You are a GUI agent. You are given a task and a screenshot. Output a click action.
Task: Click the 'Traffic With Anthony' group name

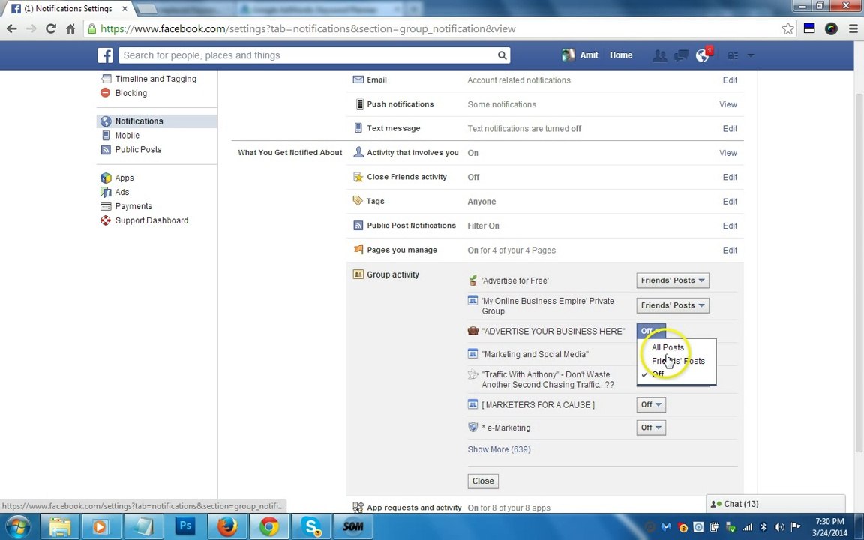point(547,379)
